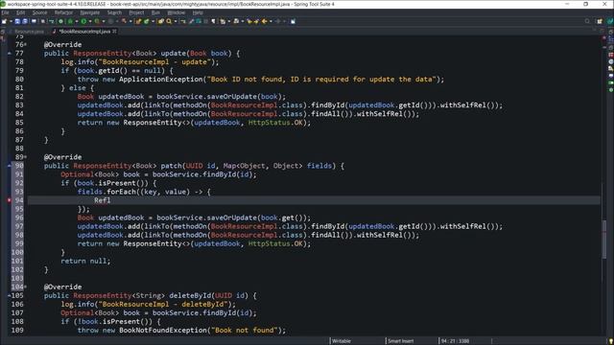Switch to the Resource.java editor tab
Viewport: 614px width, 345px height.
click(29, 32)
